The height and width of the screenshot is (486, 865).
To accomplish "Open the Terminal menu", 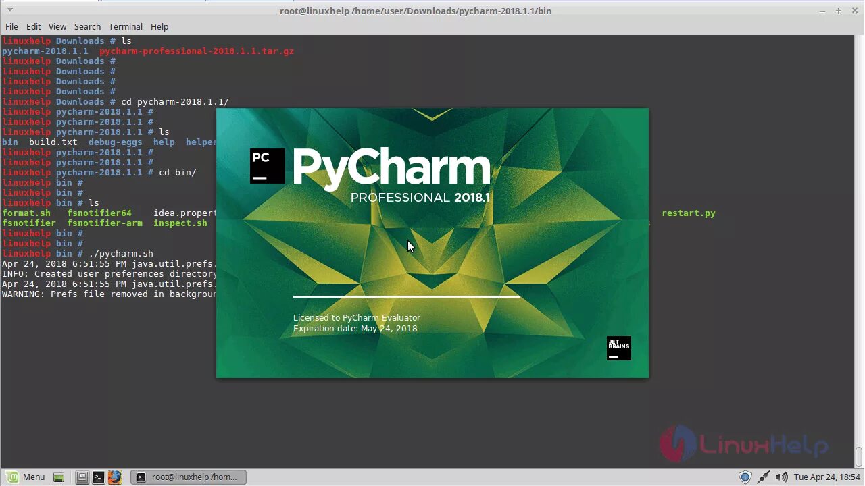I will coord(126,26).
